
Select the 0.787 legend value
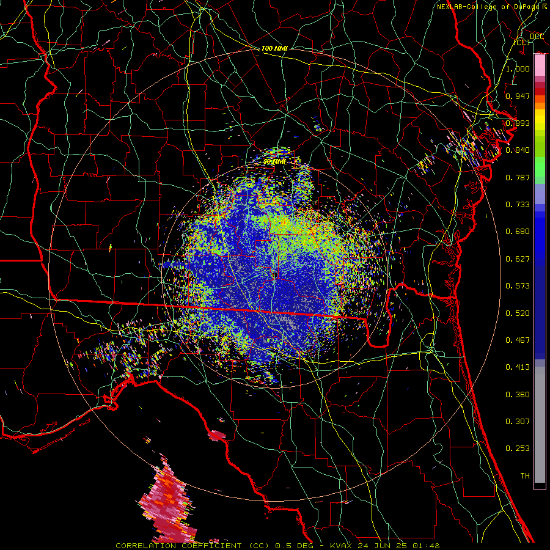tap(518, 177)
